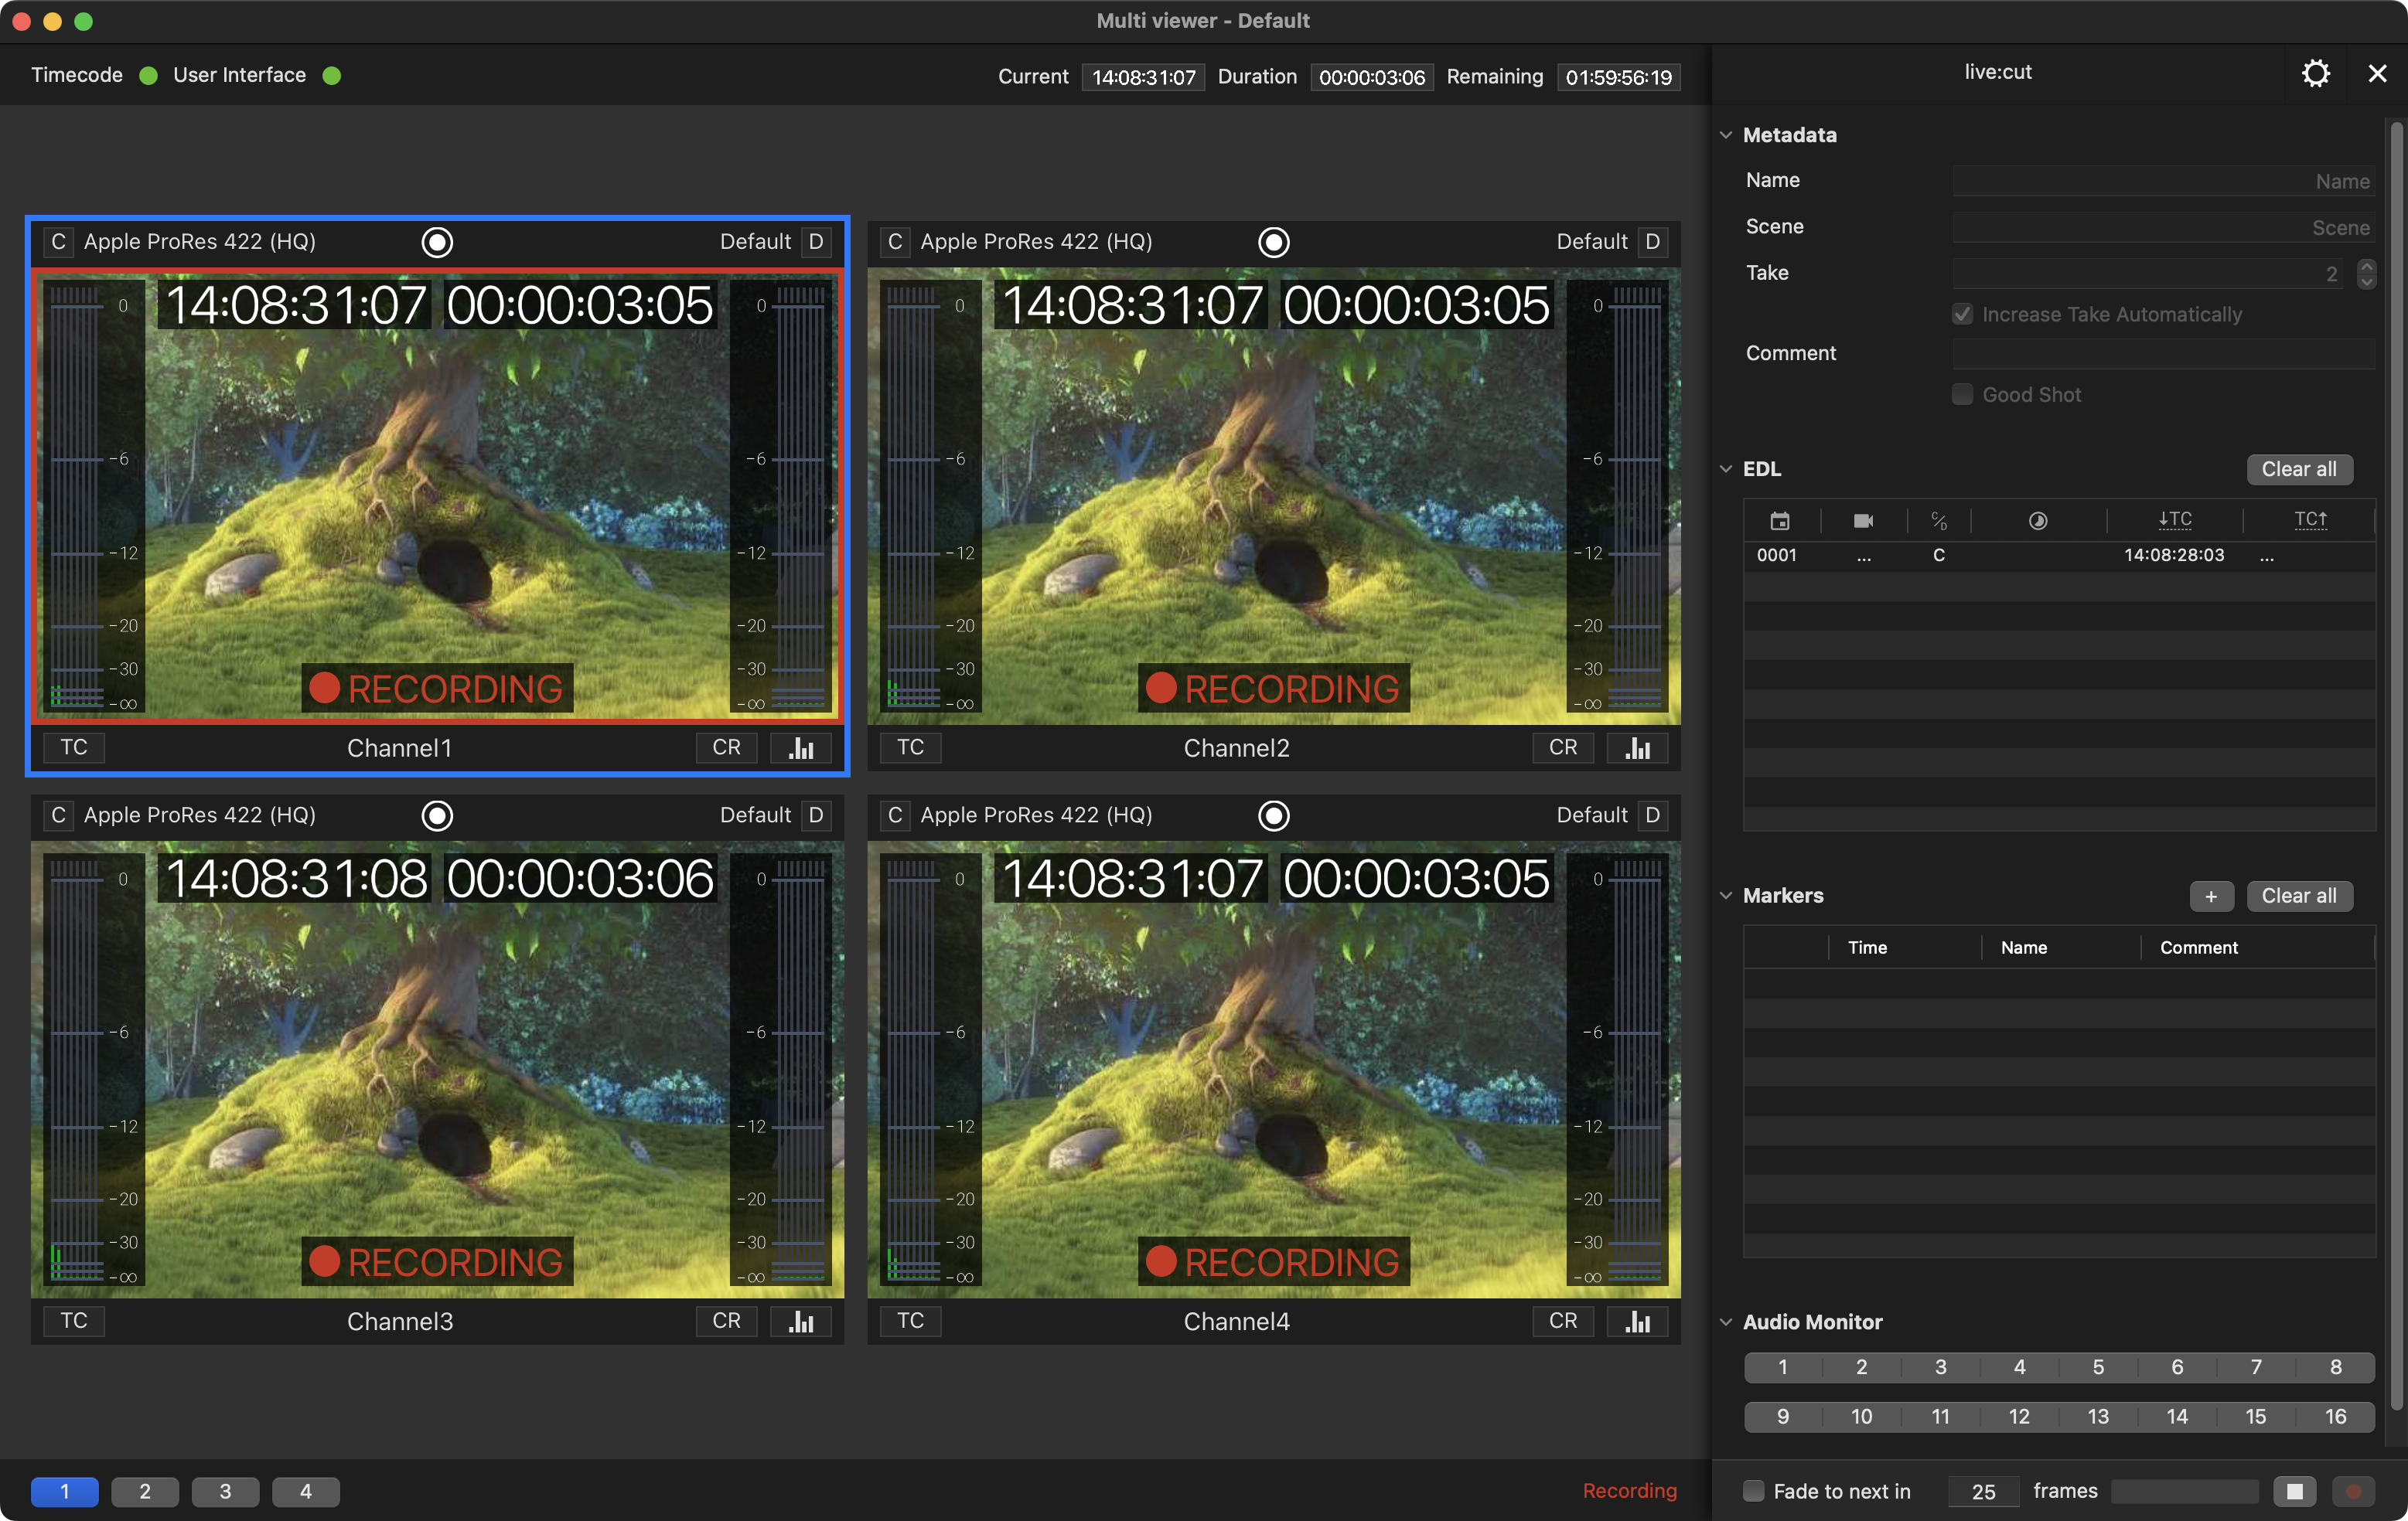This screenshot has height=1521, width=2408.
Task: Switch to viewer tab 4
Action: [306, 1491]
